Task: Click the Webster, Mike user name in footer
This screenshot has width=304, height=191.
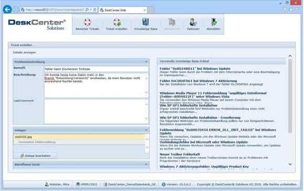Action: [x=59, y=184]
